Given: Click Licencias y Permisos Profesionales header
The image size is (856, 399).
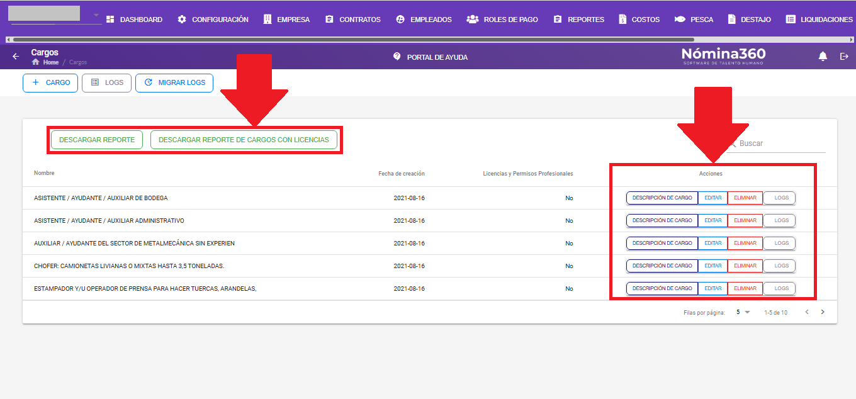Looking at the screenshot, I should click(528, 174).
